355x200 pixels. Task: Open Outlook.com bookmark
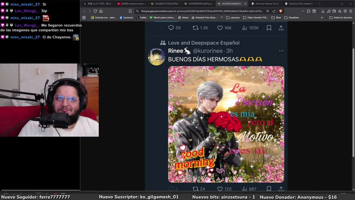(x=103, y=17)
